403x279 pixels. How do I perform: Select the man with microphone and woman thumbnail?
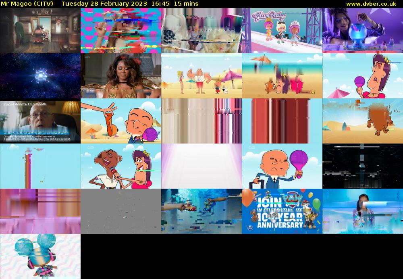121,166
